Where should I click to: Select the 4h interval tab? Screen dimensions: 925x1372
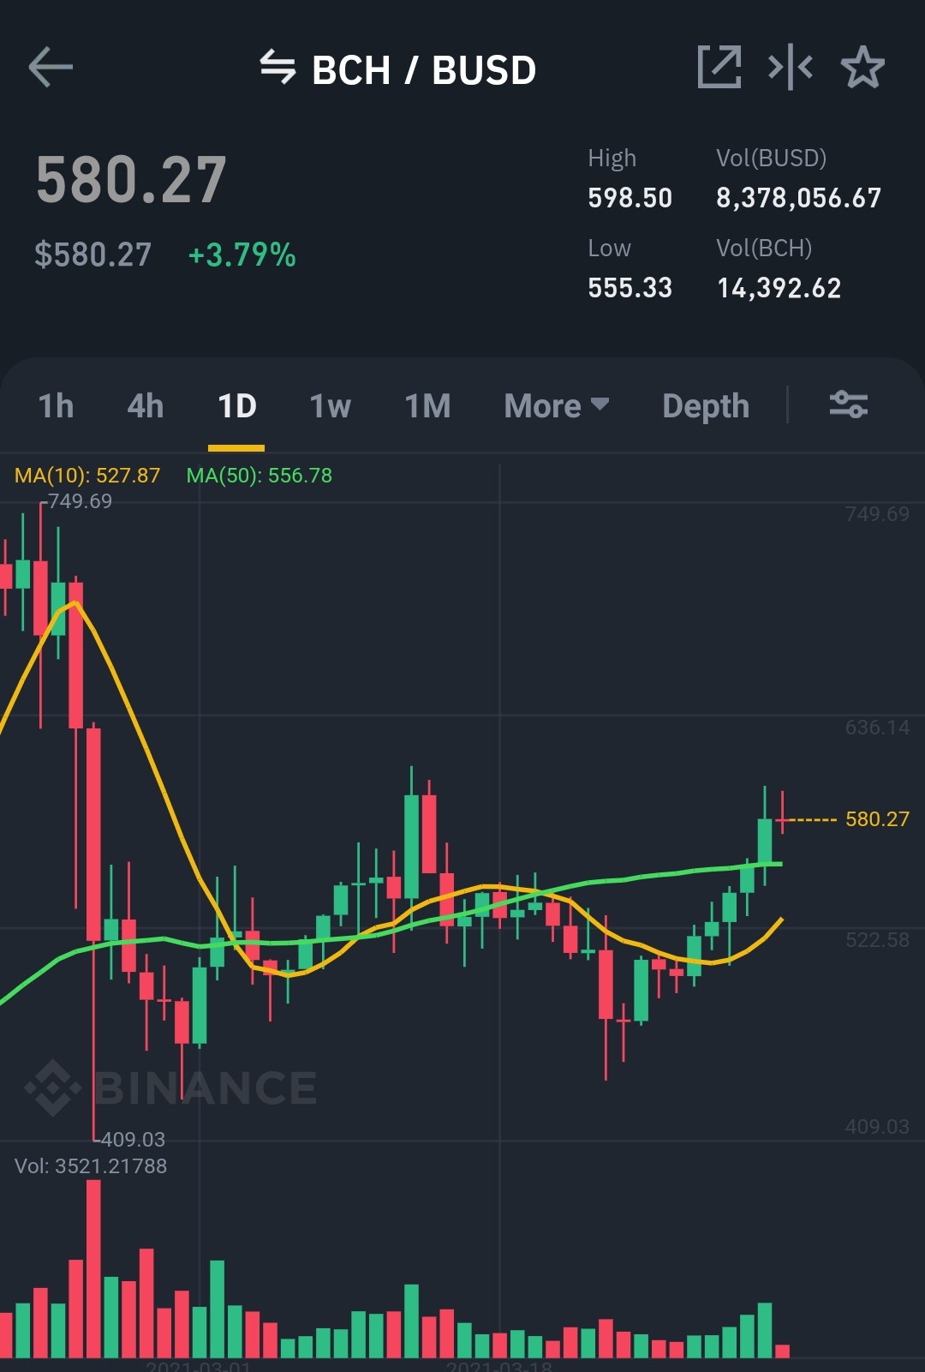pos(145,405)
